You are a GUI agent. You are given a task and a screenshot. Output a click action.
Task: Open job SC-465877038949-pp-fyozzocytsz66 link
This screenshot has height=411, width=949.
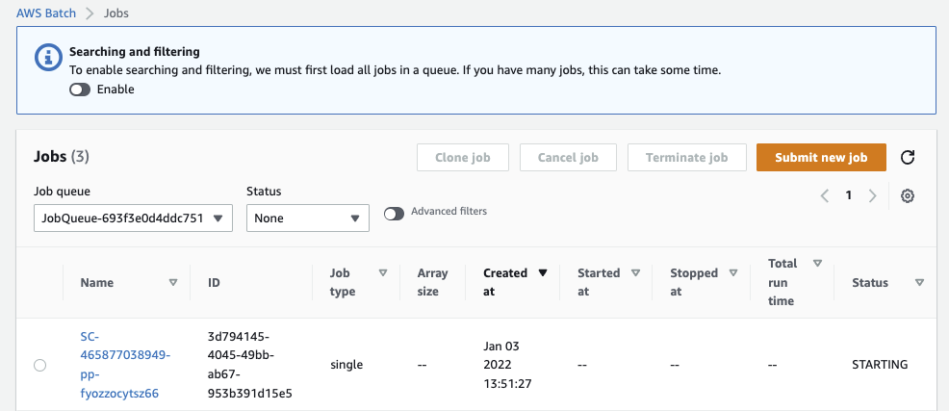click(x=125, y=365)
